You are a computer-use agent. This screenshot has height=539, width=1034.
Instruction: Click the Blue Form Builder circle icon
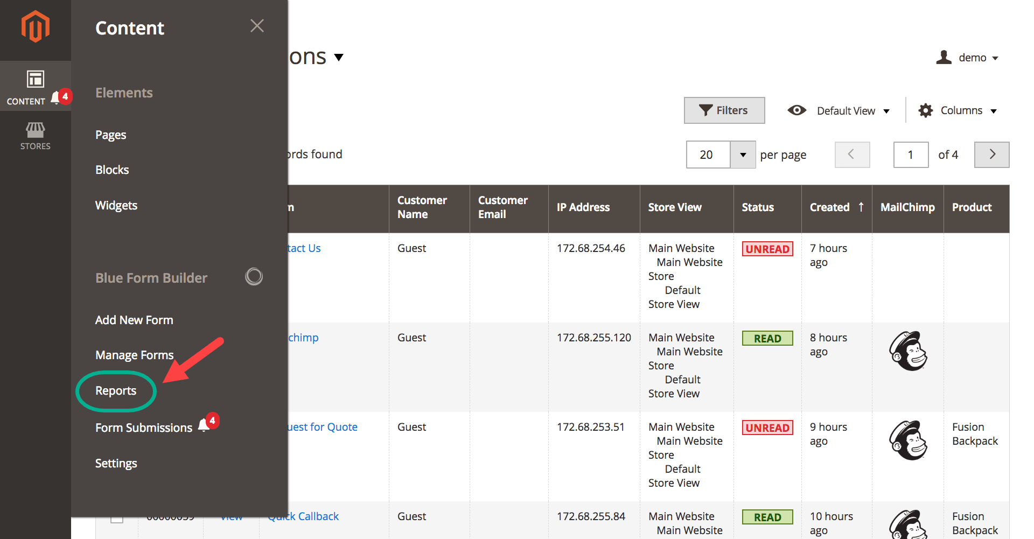[254, 277]
